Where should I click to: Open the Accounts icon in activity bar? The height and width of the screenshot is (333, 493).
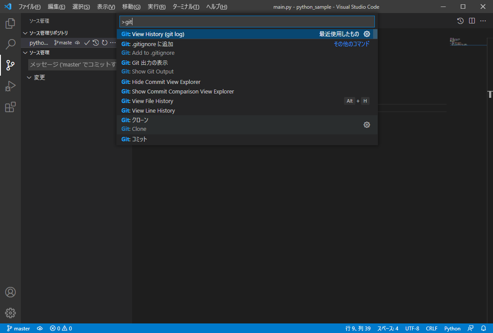[x=10, y=292]
